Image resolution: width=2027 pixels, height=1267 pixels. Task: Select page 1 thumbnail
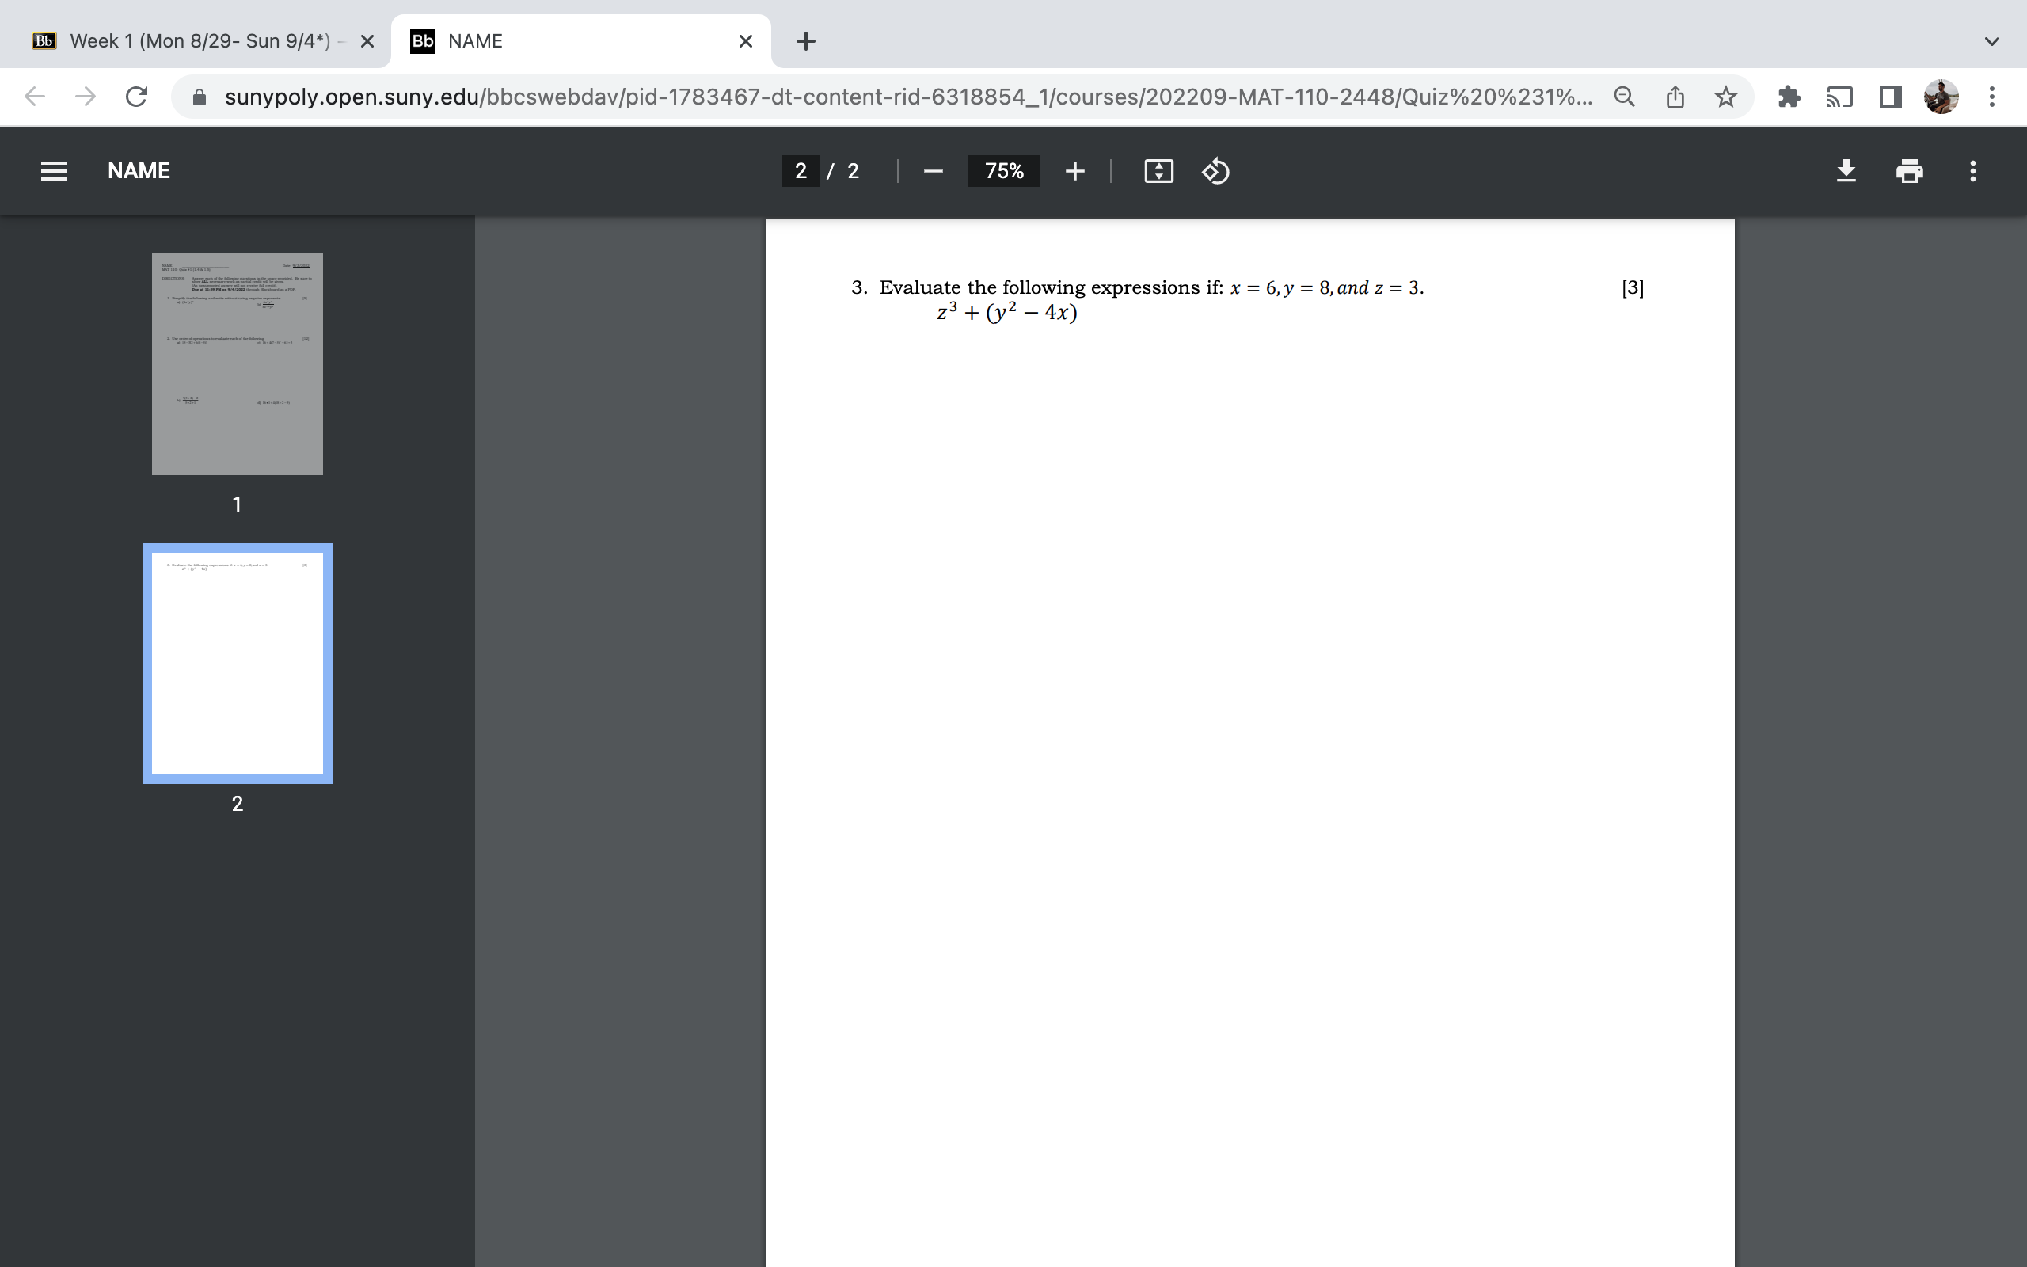tap(237, 363)
